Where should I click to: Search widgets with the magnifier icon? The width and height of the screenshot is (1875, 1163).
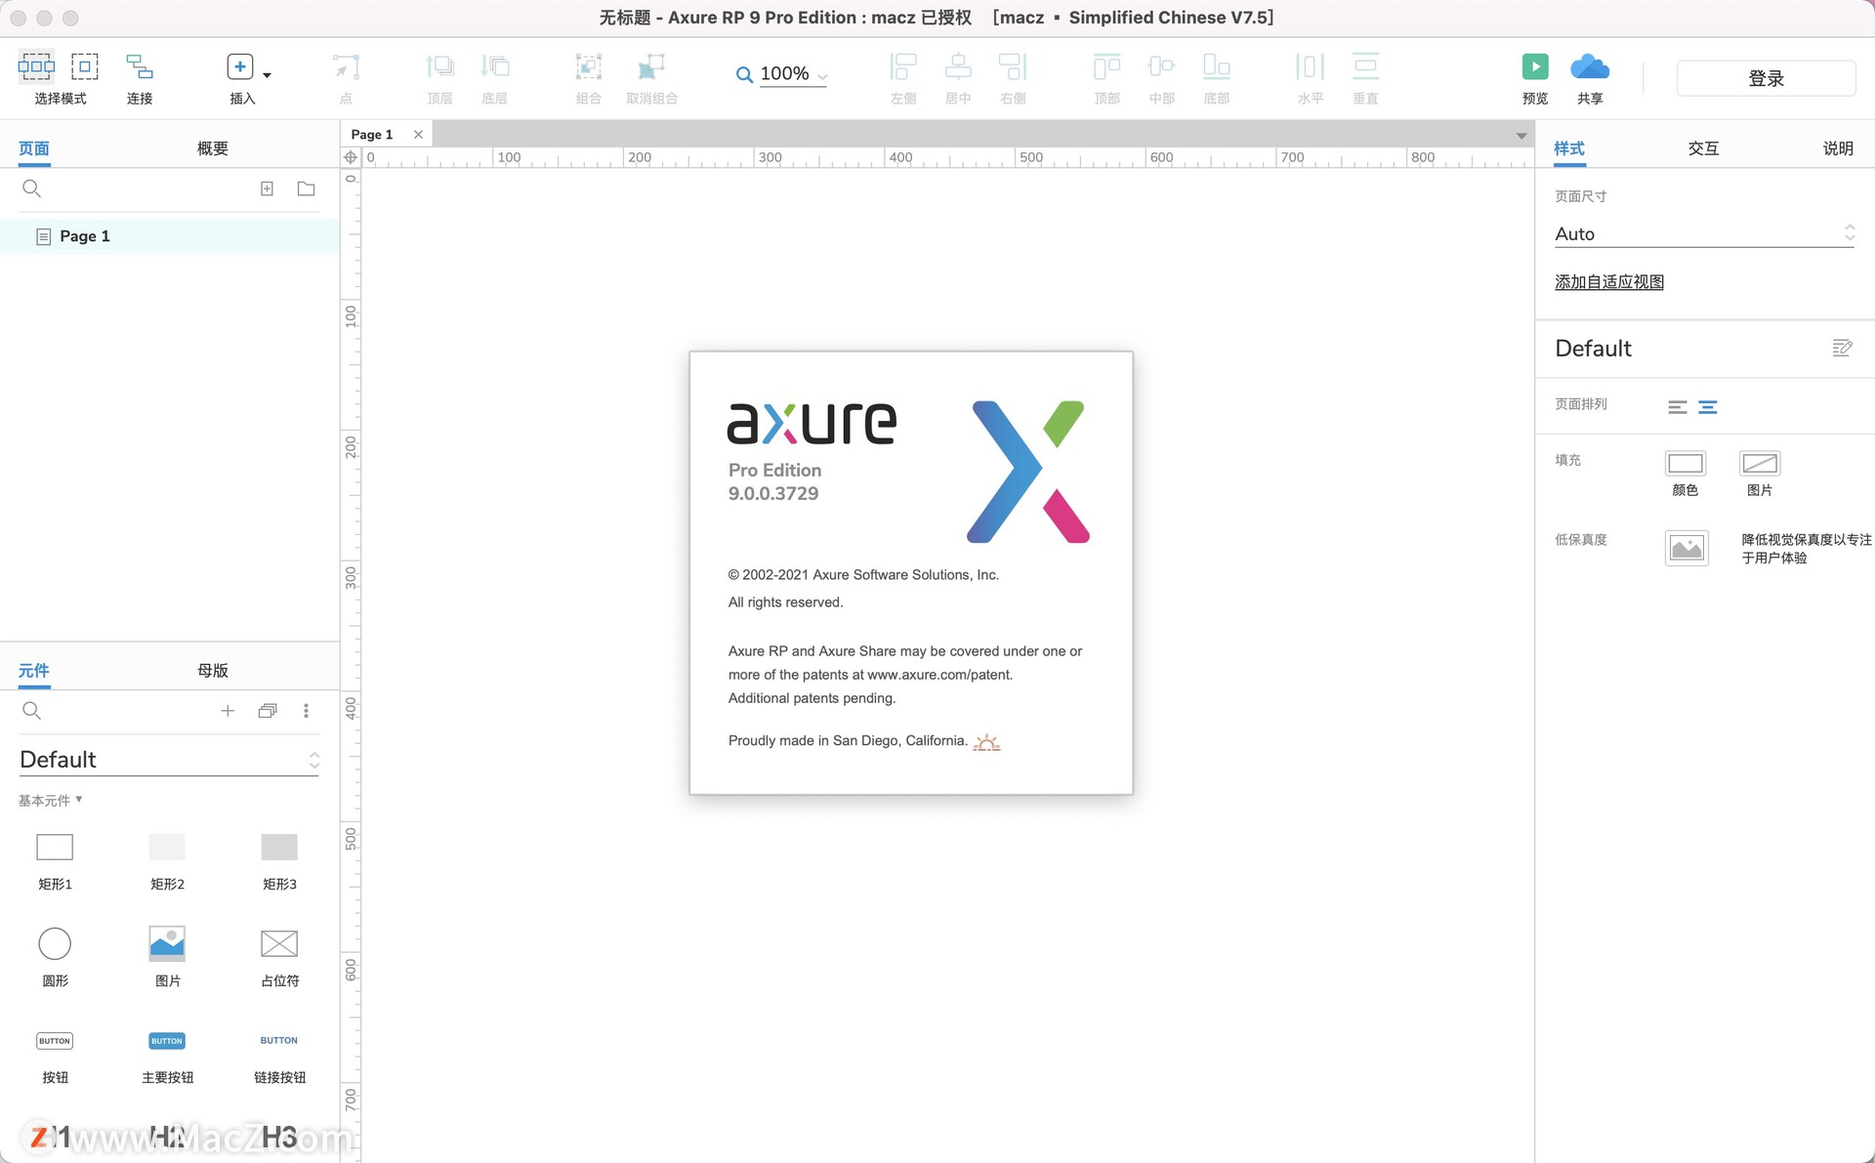click(31, 711)
